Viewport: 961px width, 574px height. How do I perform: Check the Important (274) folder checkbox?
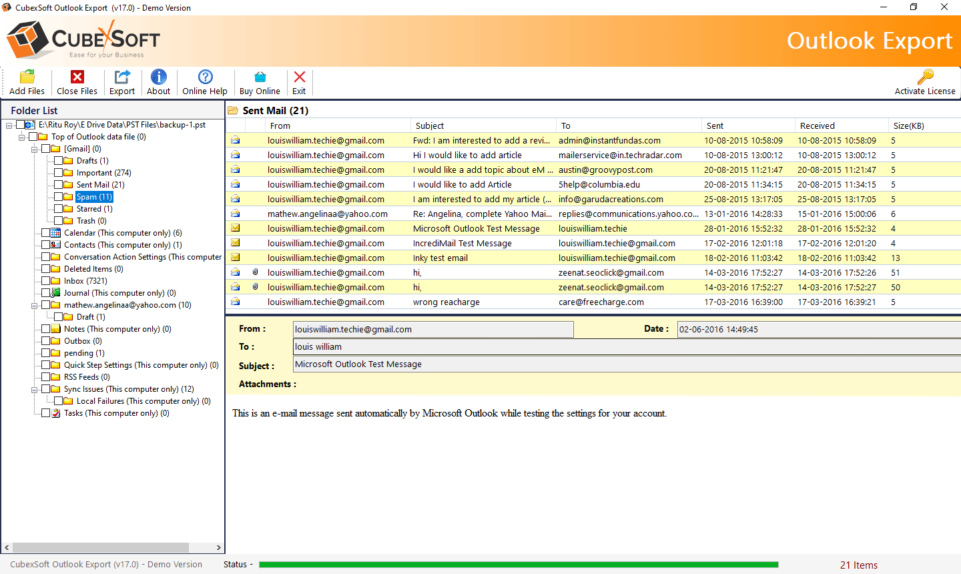58,173
